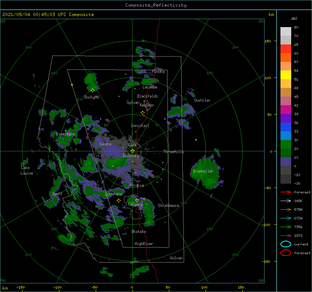Click the km unit label at top right

[271, 15]
